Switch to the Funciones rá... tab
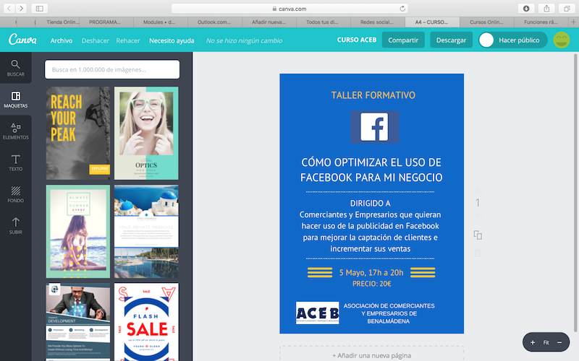This screenshot has width=579, height=361. tap(541, 22)
